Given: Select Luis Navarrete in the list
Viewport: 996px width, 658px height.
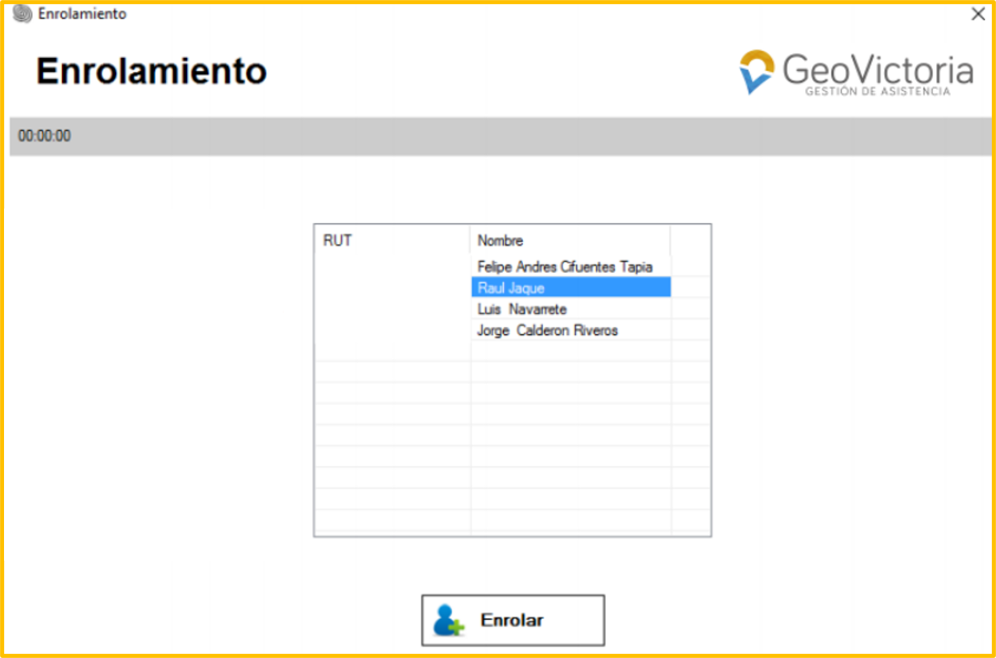Looking at the screenshot, I should (521, 309).
